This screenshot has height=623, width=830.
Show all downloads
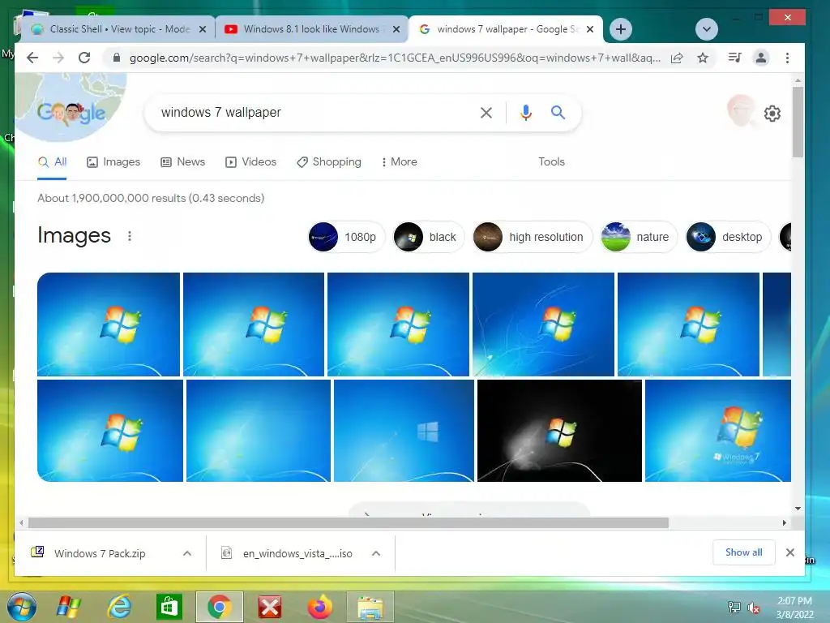744,552
